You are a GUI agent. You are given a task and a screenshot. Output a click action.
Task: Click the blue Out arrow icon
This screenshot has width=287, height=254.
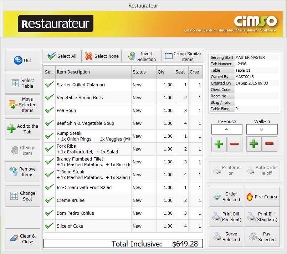pyautogui.click(x=18, y=60)
